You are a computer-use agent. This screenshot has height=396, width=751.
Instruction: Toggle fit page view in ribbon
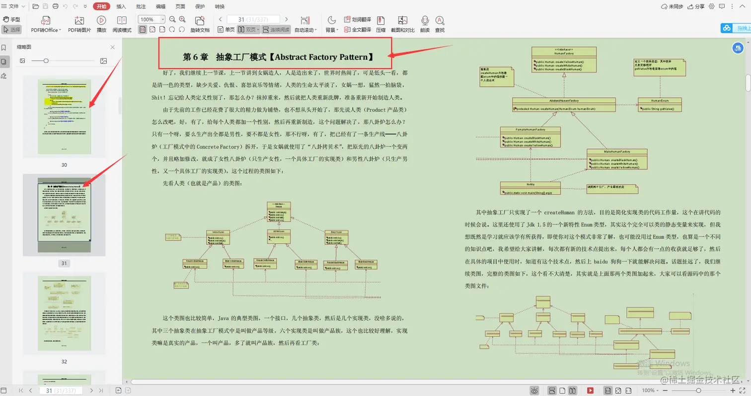pyautogui.click(x=152, y=29)
